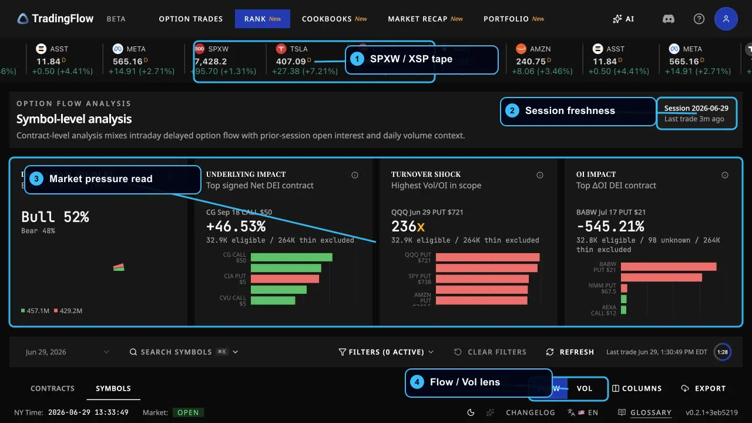Click the BABW PUT $21 red bar

[x=669, y=267]
